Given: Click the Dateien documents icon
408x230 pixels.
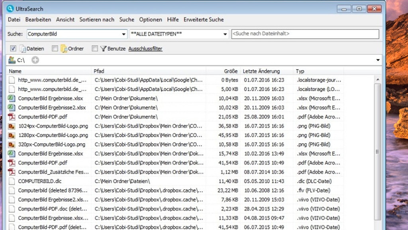Looking at the screenshot, I should click(23, 48).
